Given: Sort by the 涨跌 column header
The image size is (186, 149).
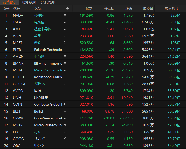Looking at the screenshot, I should (129, 9).
